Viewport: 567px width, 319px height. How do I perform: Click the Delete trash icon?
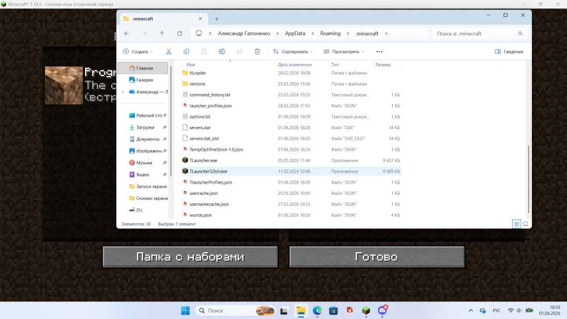click(x=257, y=52)
